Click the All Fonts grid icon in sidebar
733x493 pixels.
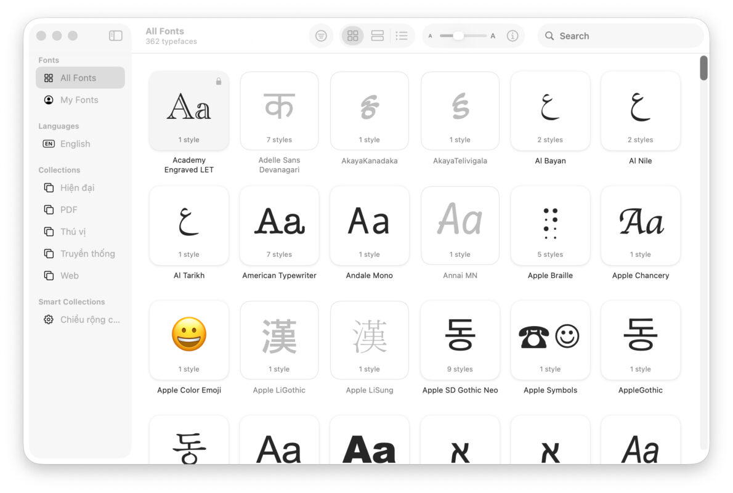(49, 78)
